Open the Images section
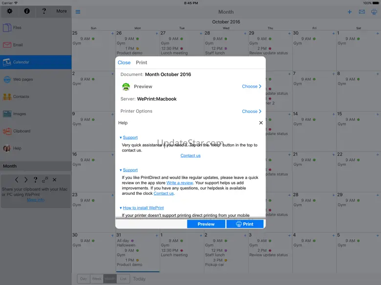Image resolution: width=381 pixels, height=285 pixels. click(x=20, y=114)
